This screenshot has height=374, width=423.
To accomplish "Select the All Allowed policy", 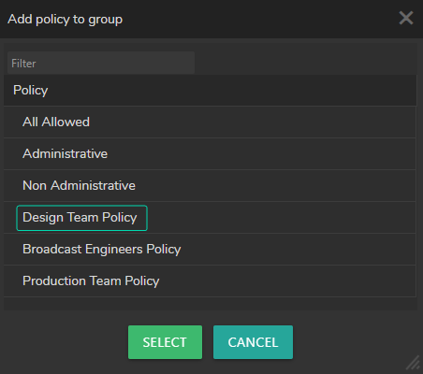I will pyautogui.click(x=210, y=122).
